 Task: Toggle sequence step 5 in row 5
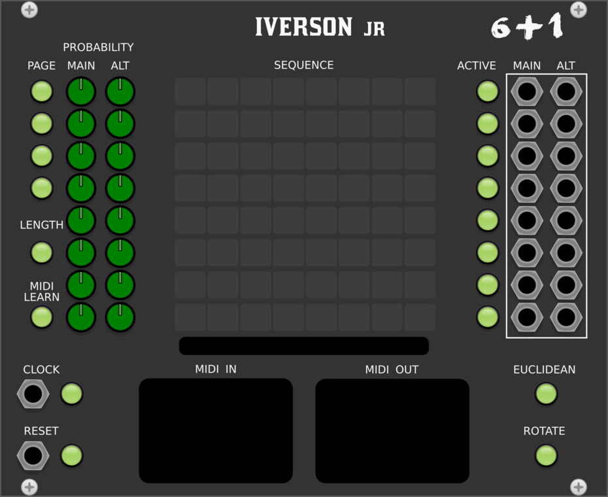322,220
